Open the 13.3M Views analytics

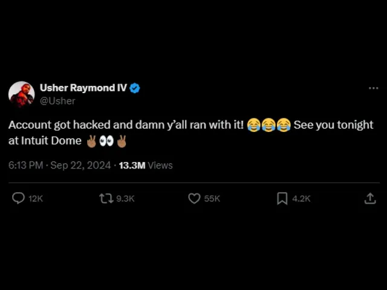click(146, 165)
